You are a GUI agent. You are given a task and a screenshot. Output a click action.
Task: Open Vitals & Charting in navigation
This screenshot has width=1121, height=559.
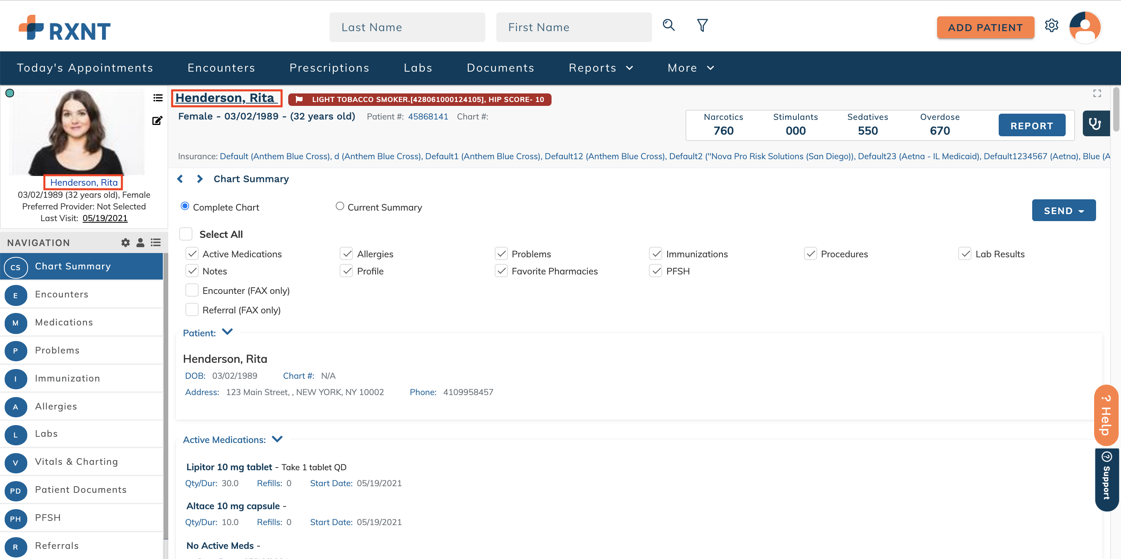76,462
